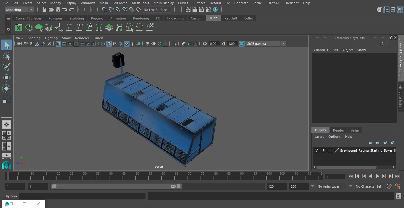
Task: Click the layer list horizontal scrollbar
Action: click(x=346, y=167)
